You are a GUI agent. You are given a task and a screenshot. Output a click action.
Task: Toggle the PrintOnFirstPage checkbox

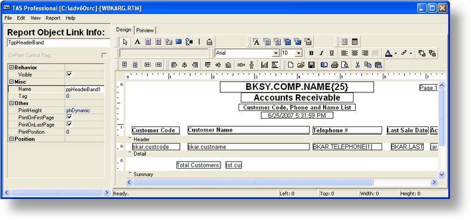(x=69, y=117)
